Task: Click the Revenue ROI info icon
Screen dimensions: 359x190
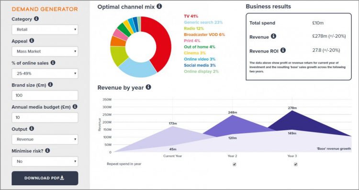Action: pyautogui.click(x=283, y=50)
